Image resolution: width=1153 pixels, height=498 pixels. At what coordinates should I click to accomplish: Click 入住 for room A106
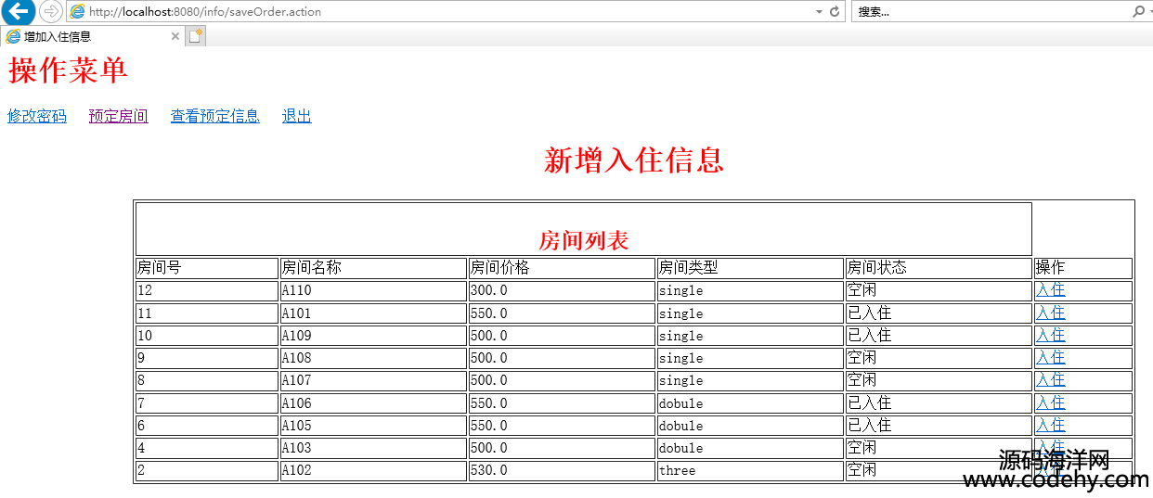tap(1050, 403)
